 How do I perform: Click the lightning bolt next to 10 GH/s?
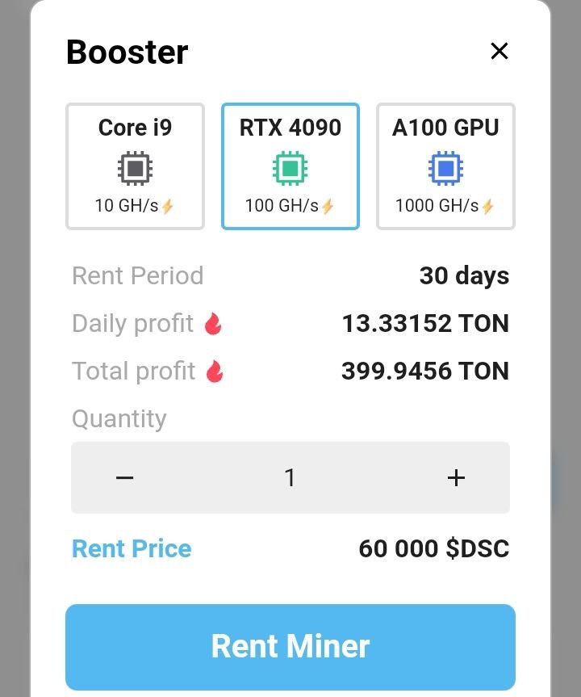click(168, 206)
